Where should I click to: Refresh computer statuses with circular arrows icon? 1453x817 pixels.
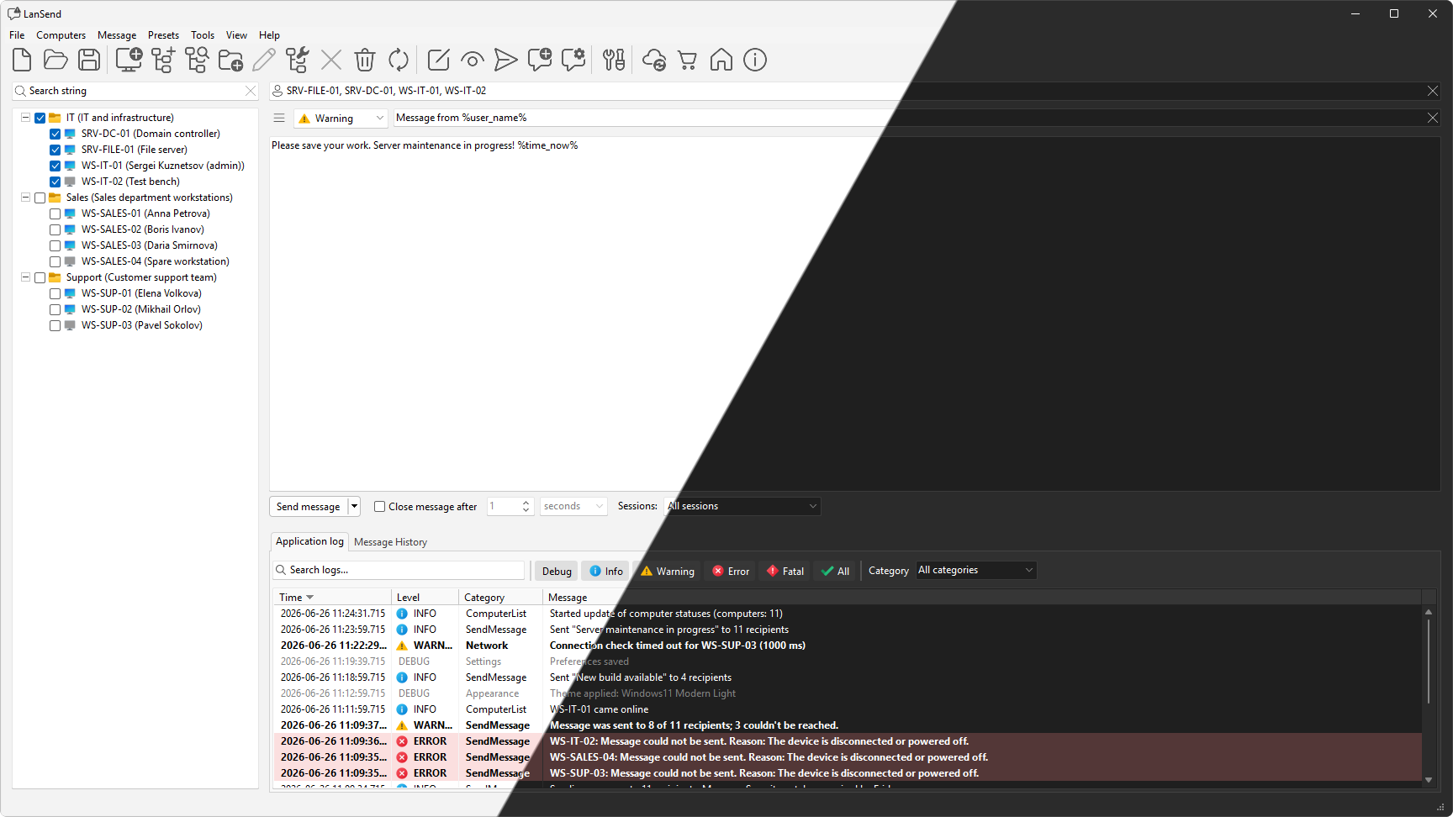399,60
